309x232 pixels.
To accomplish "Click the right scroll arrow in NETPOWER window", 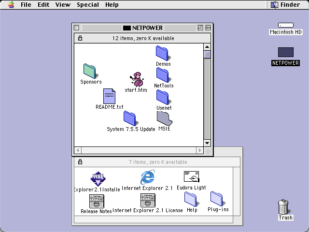I will [x=200, y=150].
